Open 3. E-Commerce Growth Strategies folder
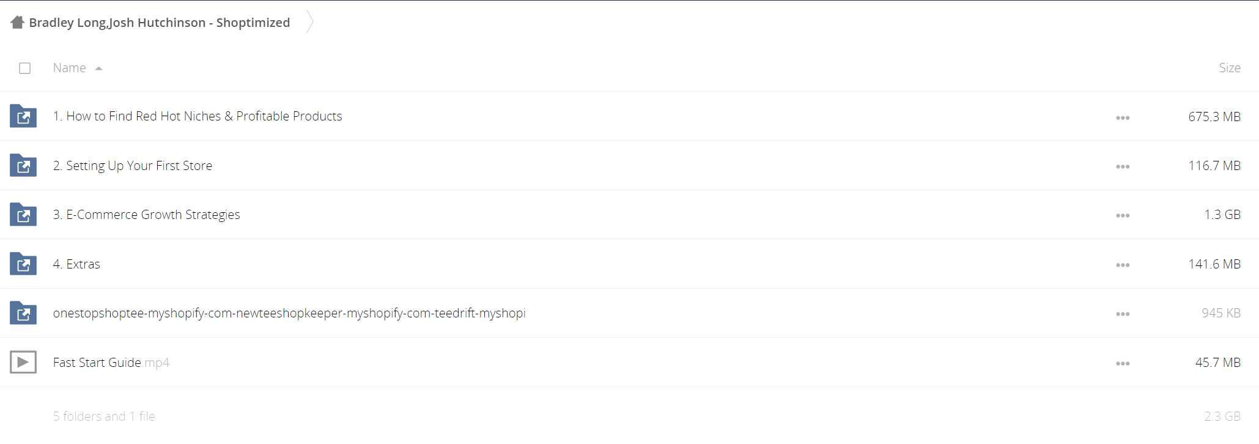The image size is (1259, 444). point(146,215)
